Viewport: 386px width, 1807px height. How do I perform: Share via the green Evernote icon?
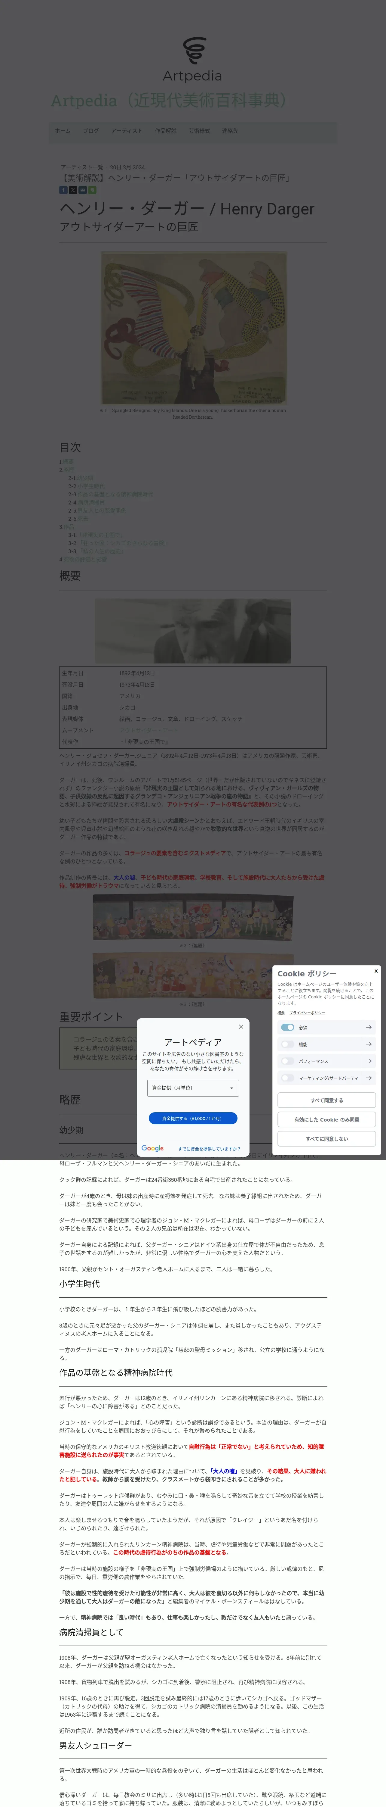click(x=93, y=190)
